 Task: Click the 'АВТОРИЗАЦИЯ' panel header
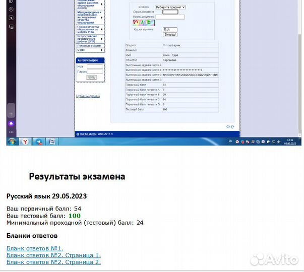pyautogui.click(x=90, y=60)
